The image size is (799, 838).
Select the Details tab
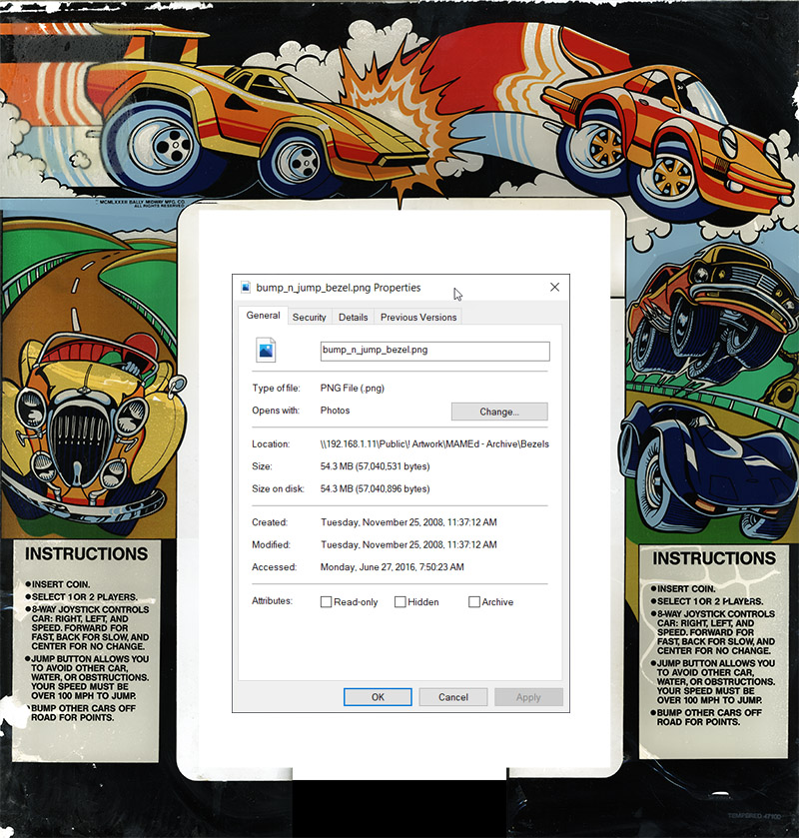click(353, 317)
